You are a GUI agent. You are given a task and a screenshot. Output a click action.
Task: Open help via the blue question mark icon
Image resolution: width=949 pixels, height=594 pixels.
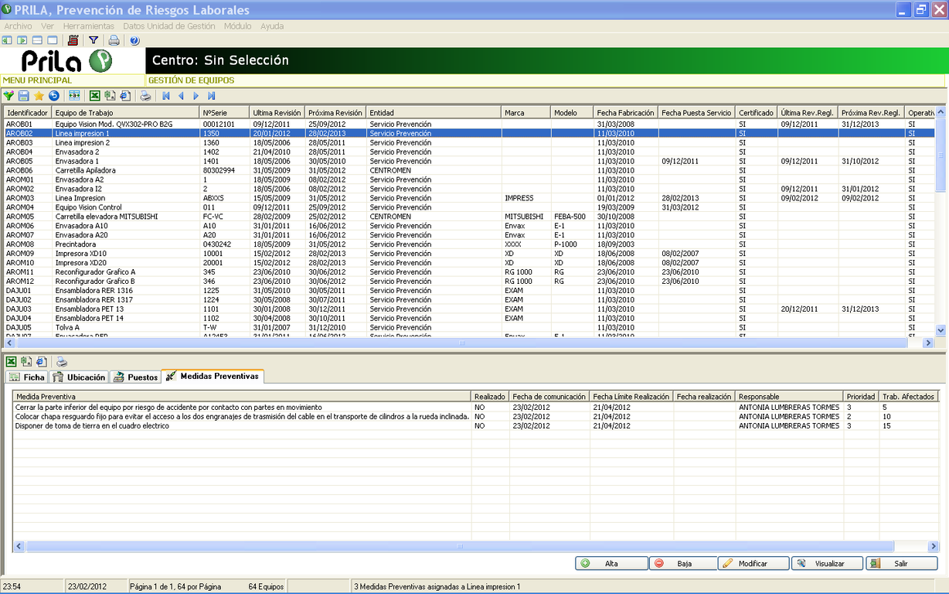[x=134, y=40]
